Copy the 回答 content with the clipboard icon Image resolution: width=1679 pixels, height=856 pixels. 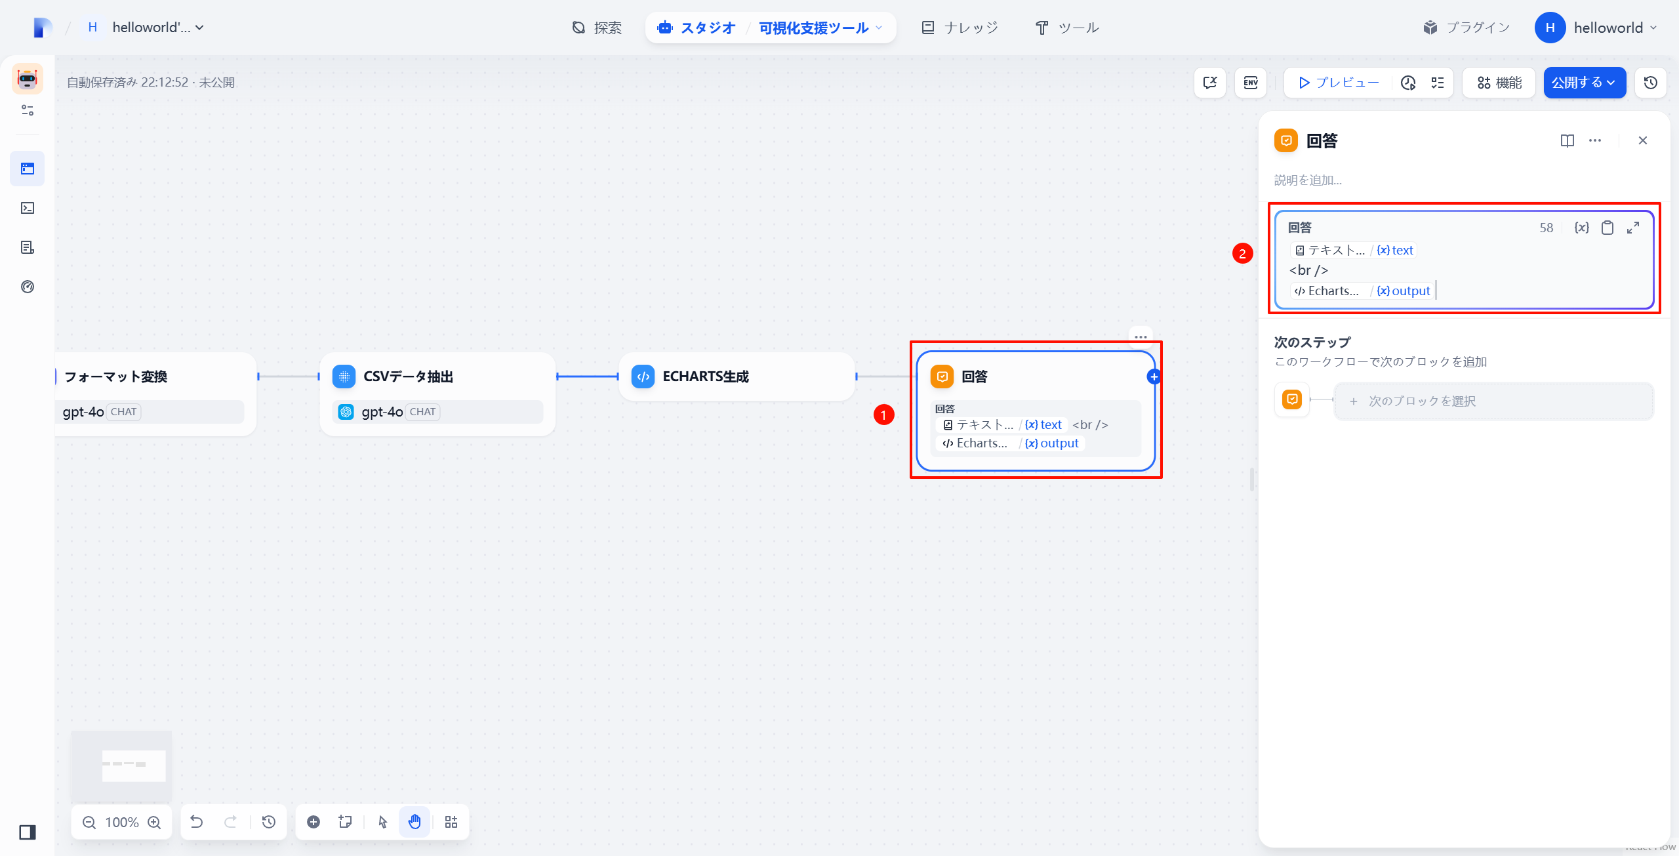(x=1608, y=228)
